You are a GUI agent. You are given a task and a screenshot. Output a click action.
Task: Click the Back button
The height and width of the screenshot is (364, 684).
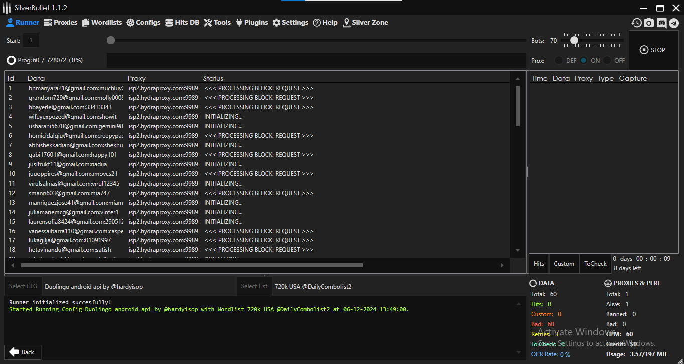pos(23,352)
